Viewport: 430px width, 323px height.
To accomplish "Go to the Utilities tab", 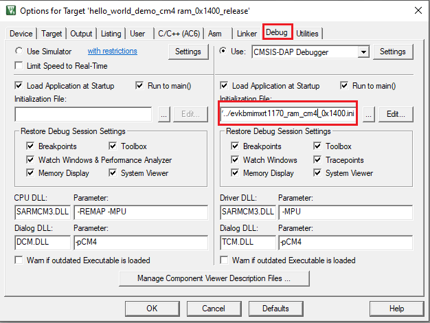I will point(307,33).
